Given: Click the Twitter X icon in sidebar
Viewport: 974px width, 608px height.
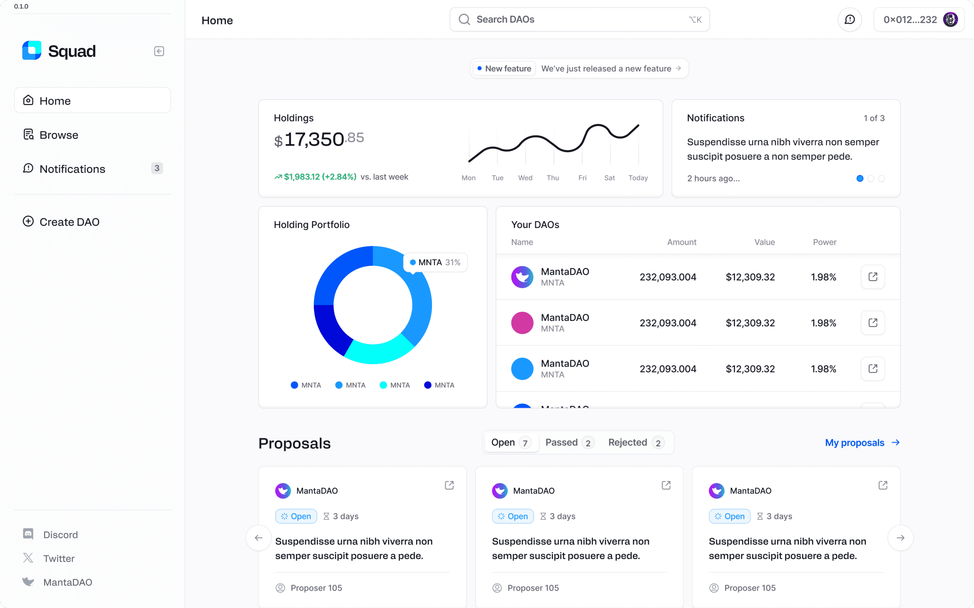Looking at the screenshot, I should [28, 558].
